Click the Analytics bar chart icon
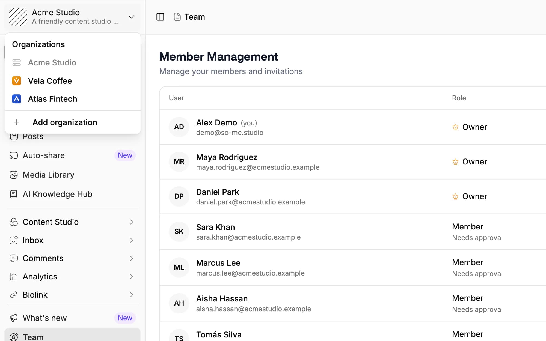546x341 pixels. point(14,277)
